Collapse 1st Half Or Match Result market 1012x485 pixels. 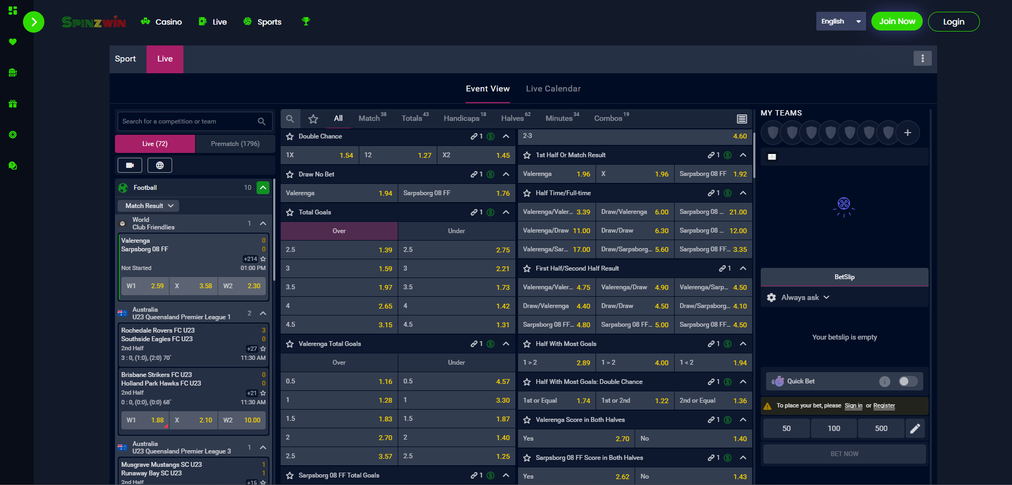coord(743,155)
